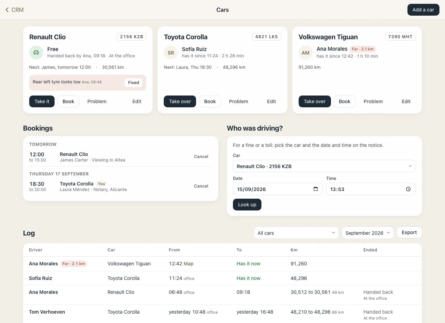Click the 'You' badge on Toyota Corolla booking
The image size is (445, 323).
click(x=101, y=184)
